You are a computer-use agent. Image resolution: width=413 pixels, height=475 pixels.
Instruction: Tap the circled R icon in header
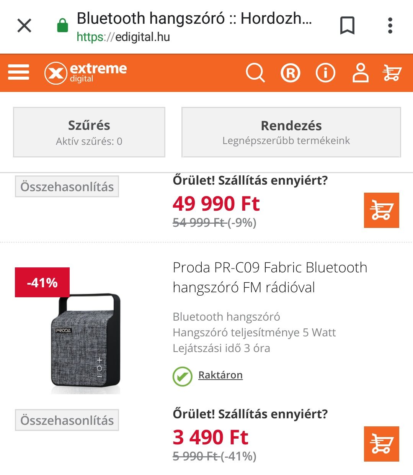[291, 73]
